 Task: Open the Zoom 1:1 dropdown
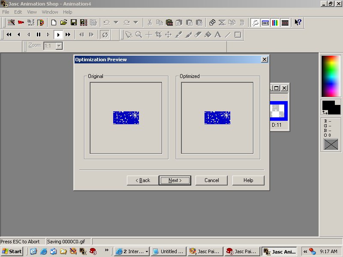[59, 45]
